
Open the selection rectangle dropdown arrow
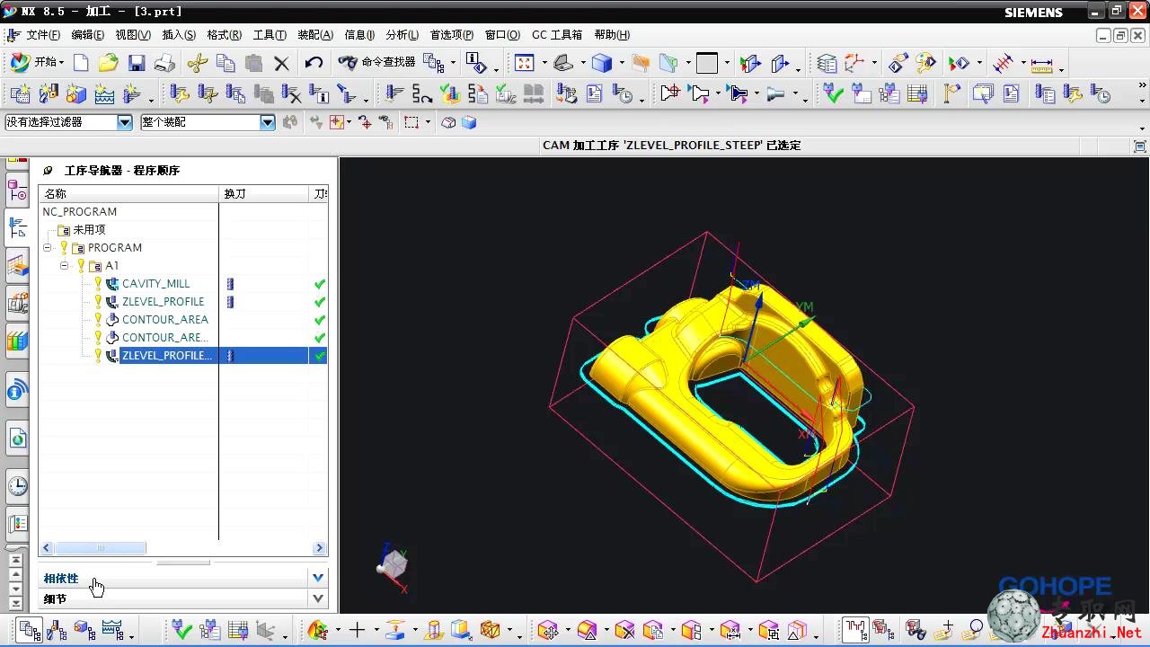[x=428, y=122]
